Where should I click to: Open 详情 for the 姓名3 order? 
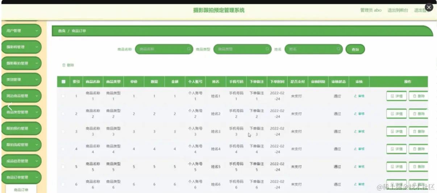pyautogui.click(x=396, y=131)
